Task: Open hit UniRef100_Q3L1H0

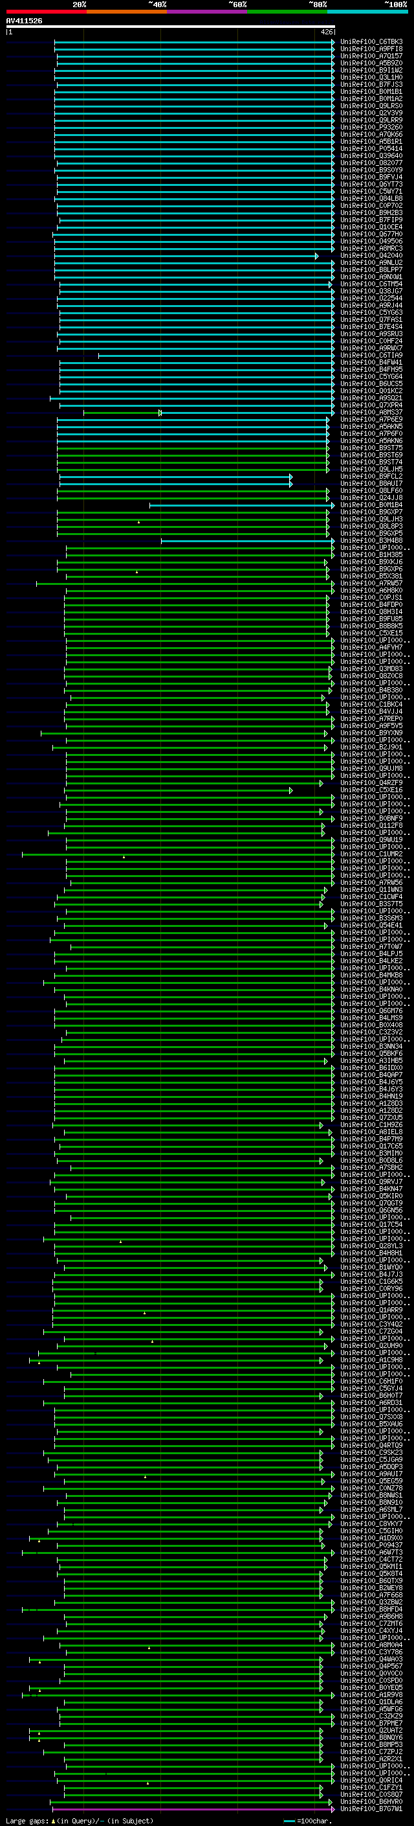Action: click(x=371, y=77)
